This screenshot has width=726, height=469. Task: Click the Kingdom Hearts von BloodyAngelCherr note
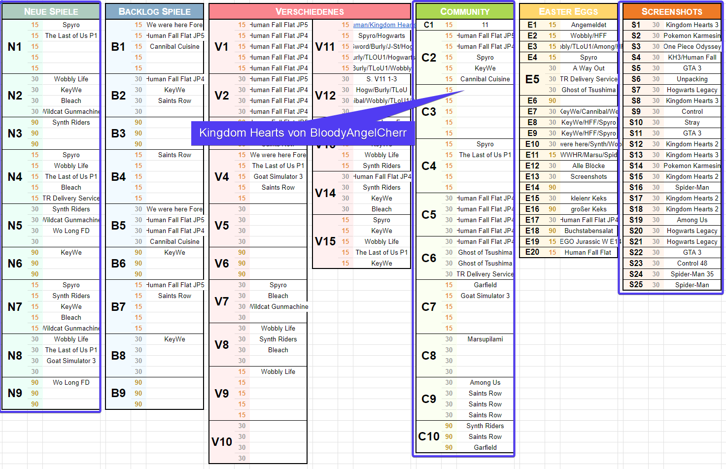303,133
